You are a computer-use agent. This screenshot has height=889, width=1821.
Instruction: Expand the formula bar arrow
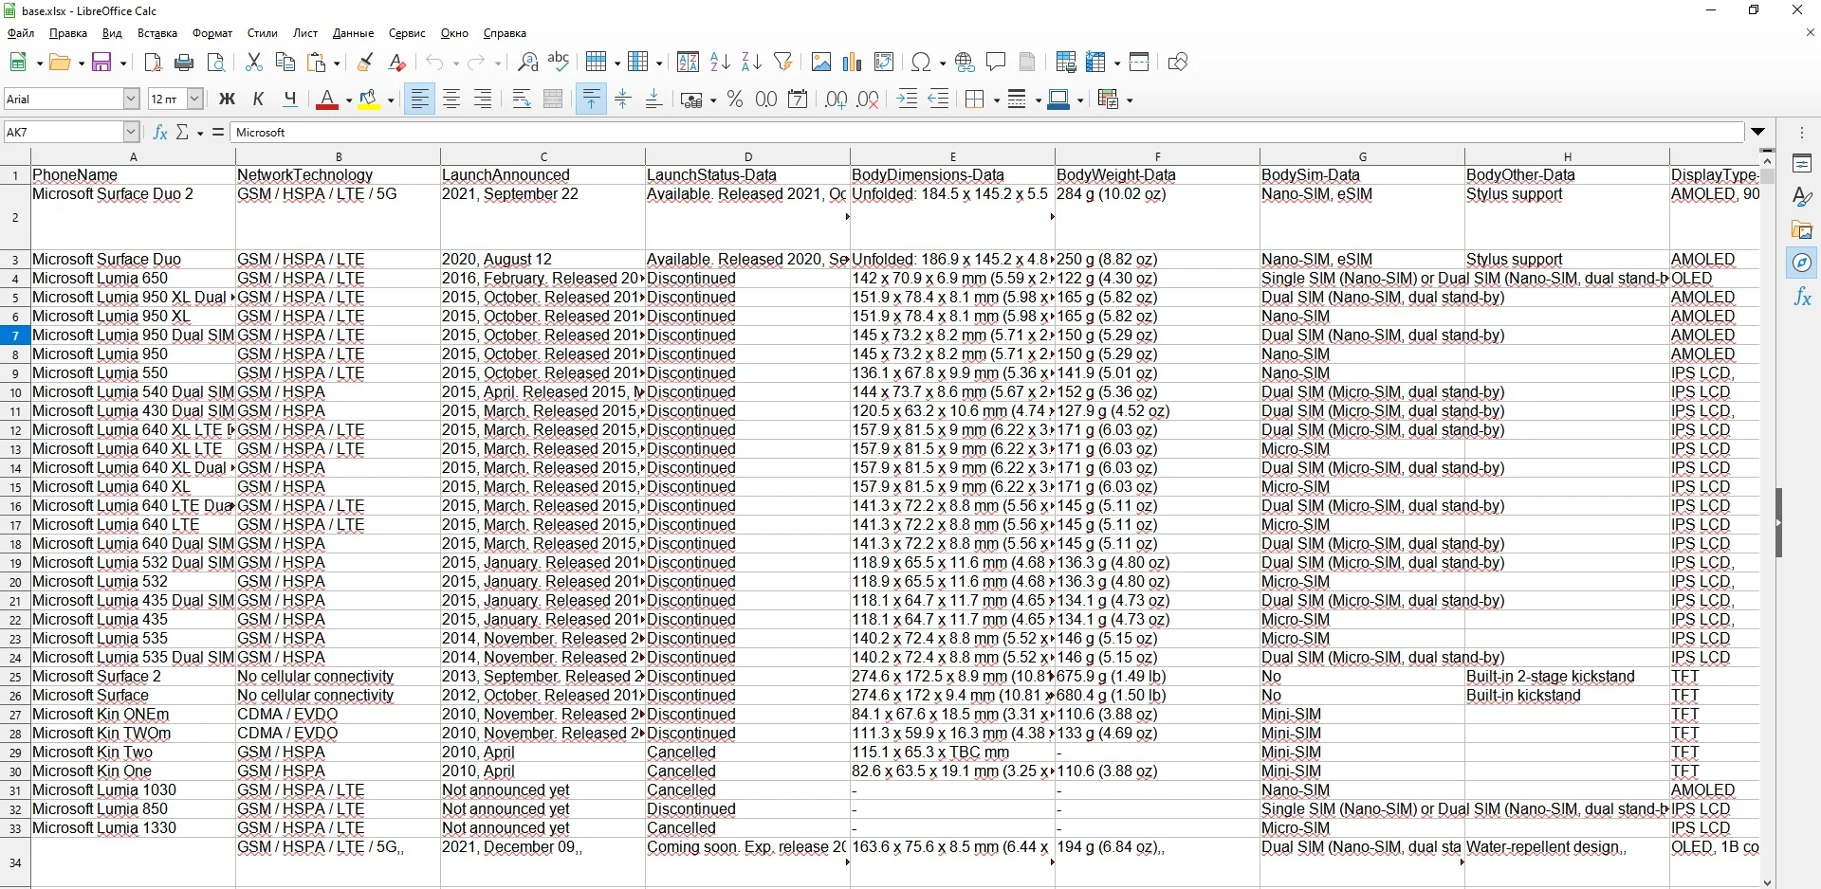(1758, 133)
